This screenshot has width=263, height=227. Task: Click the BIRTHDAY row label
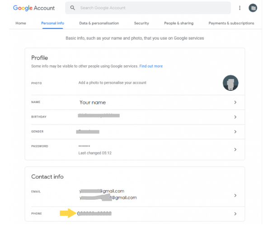[39, 117]
